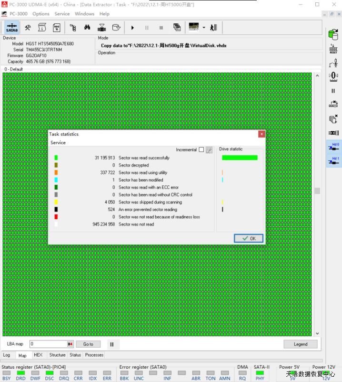Toggle the Hd 1 head button
Screen dimensions: 342x382
[333, 161]
